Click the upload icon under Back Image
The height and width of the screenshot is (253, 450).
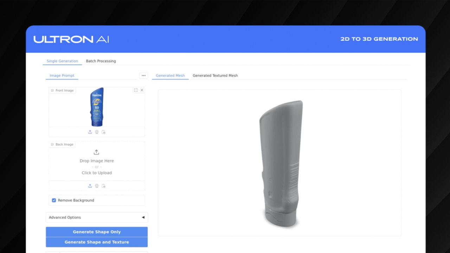coord(90,186)
